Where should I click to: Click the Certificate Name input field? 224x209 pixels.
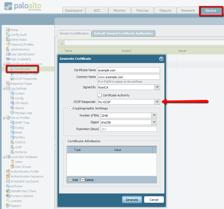[129, 70]
